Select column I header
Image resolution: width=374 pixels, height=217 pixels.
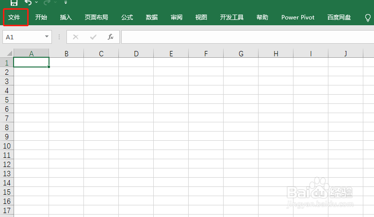tap(310, 53)
